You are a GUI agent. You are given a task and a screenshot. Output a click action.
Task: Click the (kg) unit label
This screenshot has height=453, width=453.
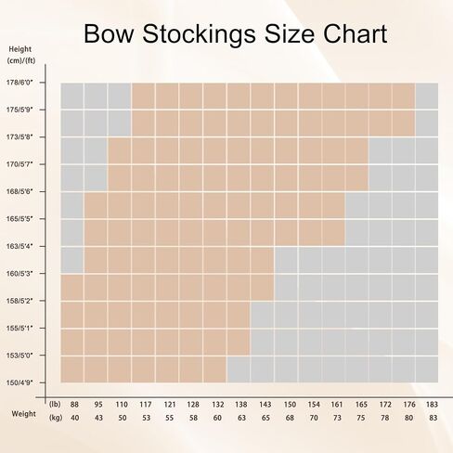coord(56,418)
